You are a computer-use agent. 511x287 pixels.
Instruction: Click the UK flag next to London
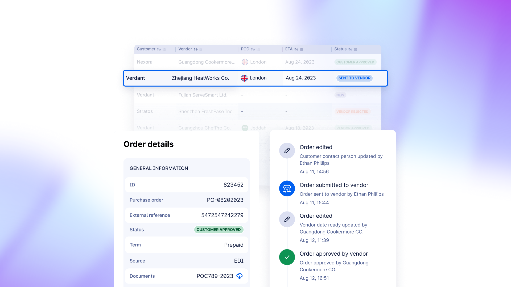(x=244, y=78)
